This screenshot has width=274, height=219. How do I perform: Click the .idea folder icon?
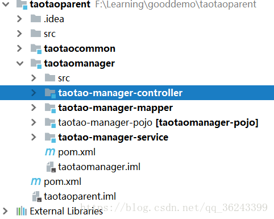(x=36, y=19)
